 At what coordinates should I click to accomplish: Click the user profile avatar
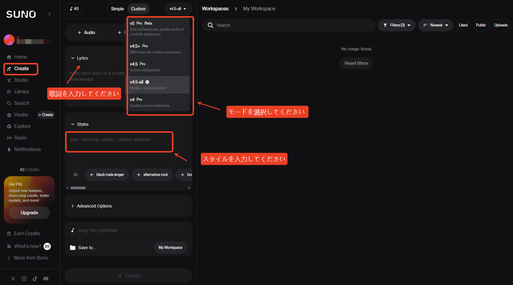[x=9, y=40]
